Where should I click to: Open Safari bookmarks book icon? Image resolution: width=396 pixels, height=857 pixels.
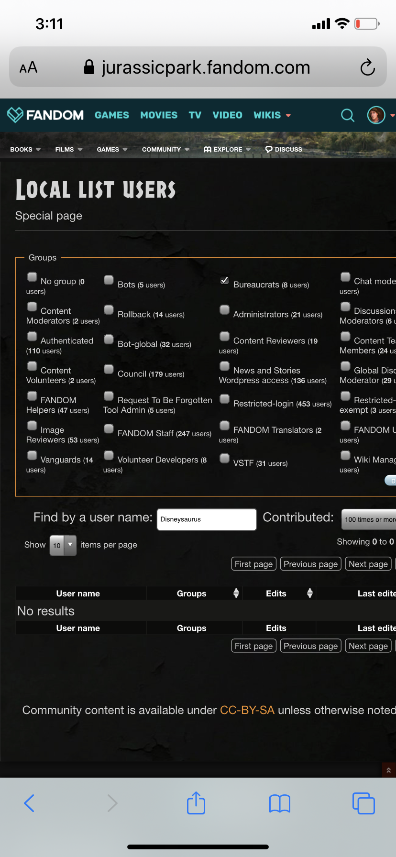[x=280, y=803]
